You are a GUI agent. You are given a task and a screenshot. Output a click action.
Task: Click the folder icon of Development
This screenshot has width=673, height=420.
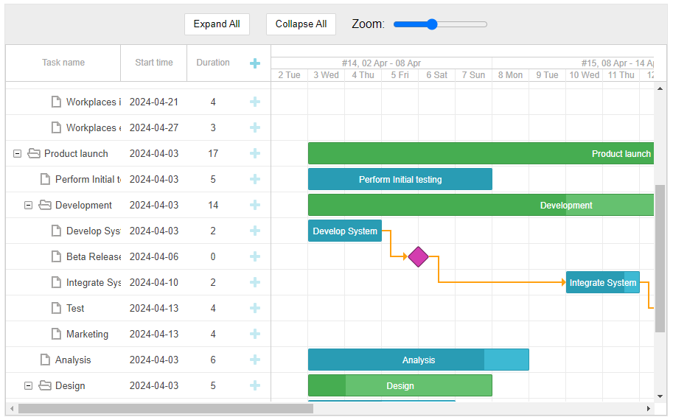45,205
